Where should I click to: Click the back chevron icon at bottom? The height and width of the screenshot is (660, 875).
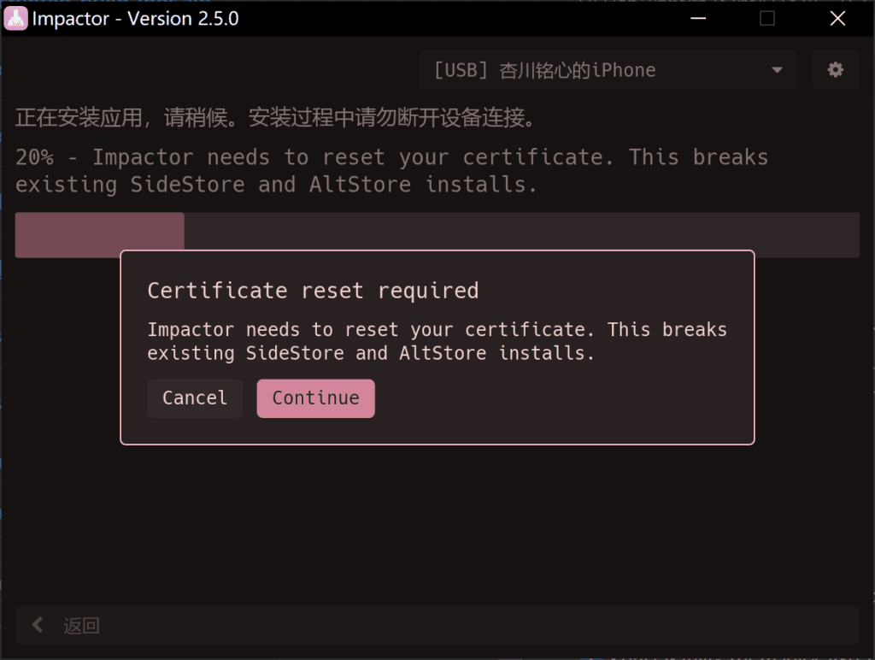38,625
